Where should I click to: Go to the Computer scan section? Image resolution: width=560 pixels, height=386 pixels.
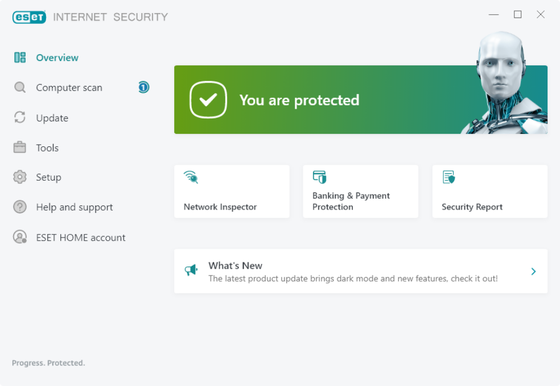click(69, 88)
